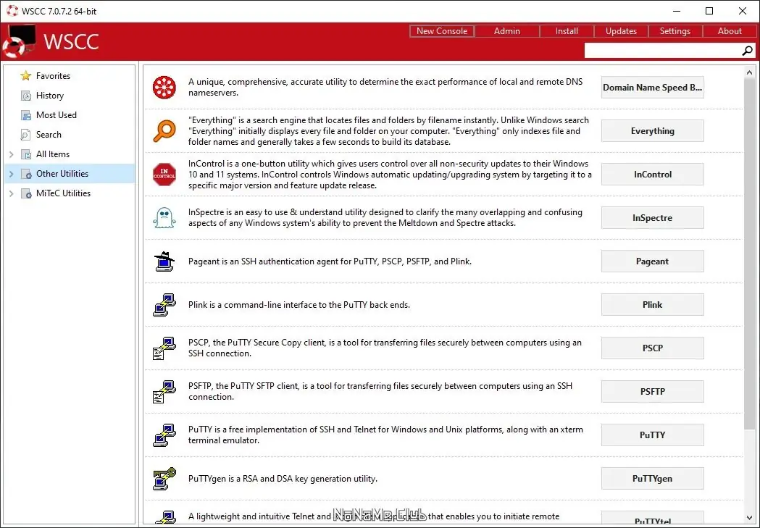
Task: Click the InSpectre ghost icon
Action: (x=164, y=218)
